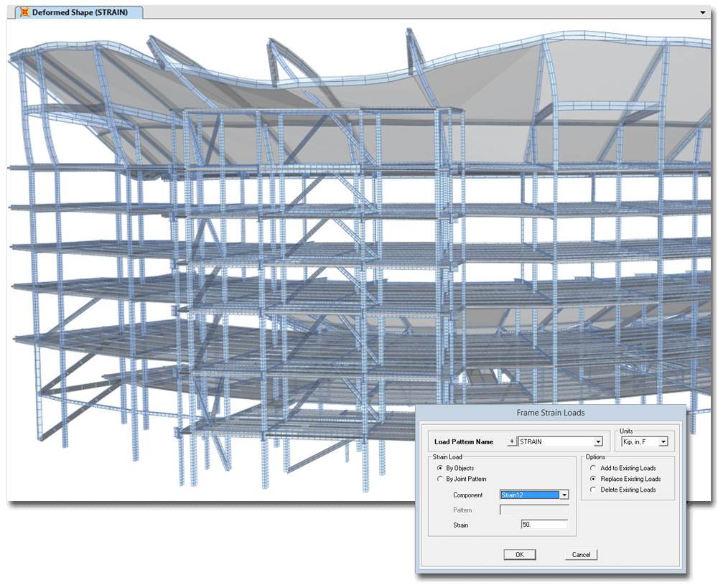This screenshot has width=718, height=585.
Task: Click the Options group label
Action: tap(595, 457)
